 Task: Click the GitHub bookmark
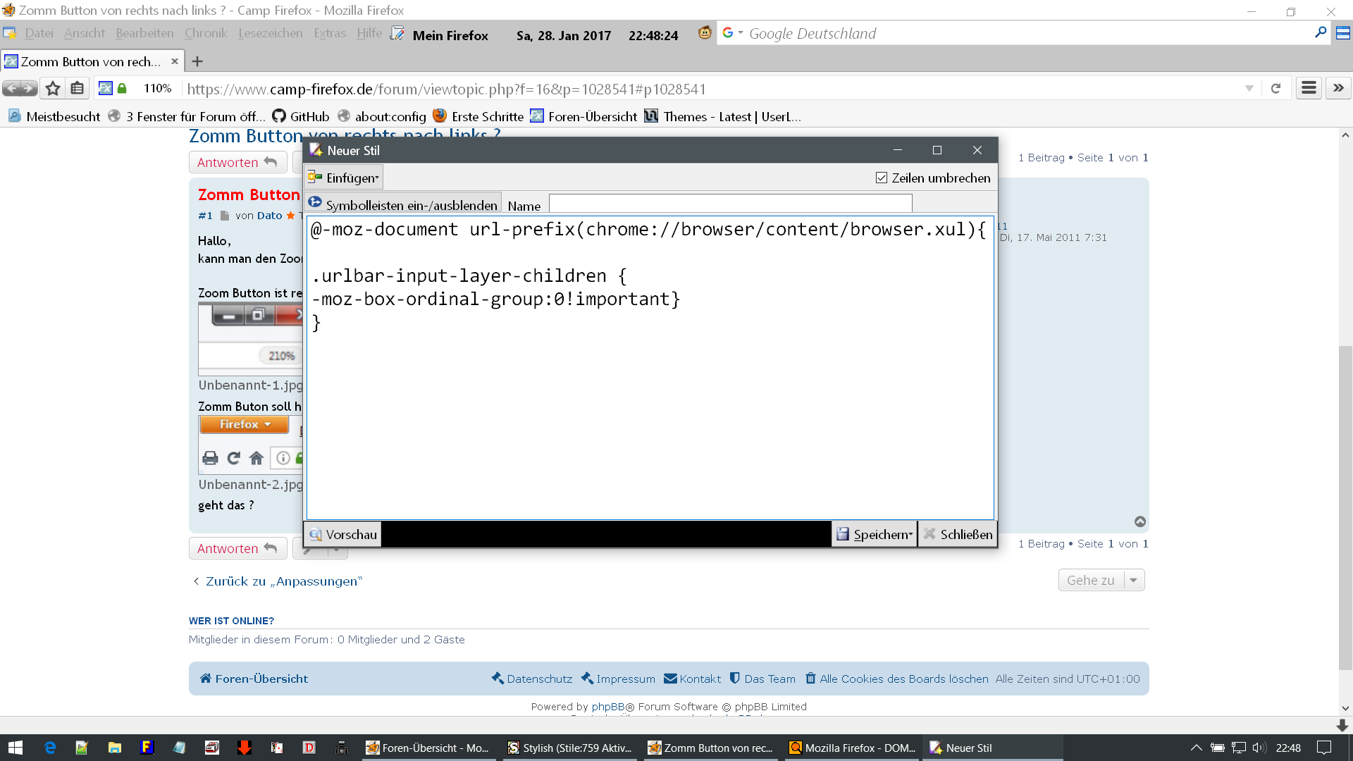coord(301,116)
